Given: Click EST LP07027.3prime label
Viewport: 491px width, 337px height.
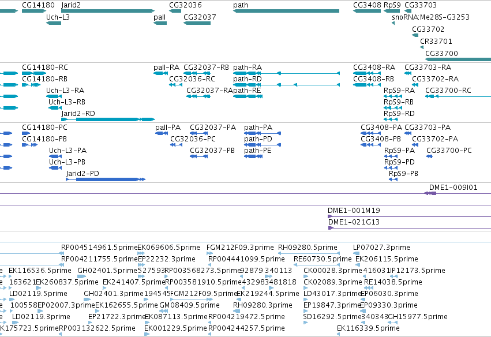Looking at the screenshot, I should click(x=381, y=248).
